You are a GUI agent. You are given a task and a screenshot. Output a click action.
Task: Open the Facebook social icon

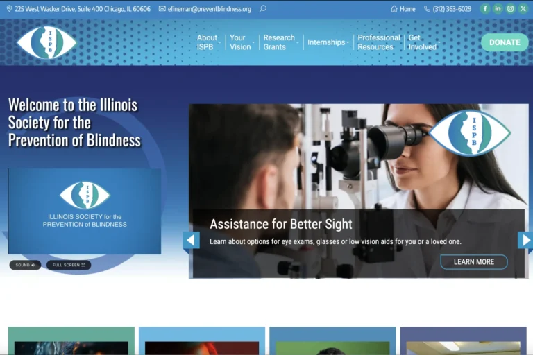click(484, 9)
